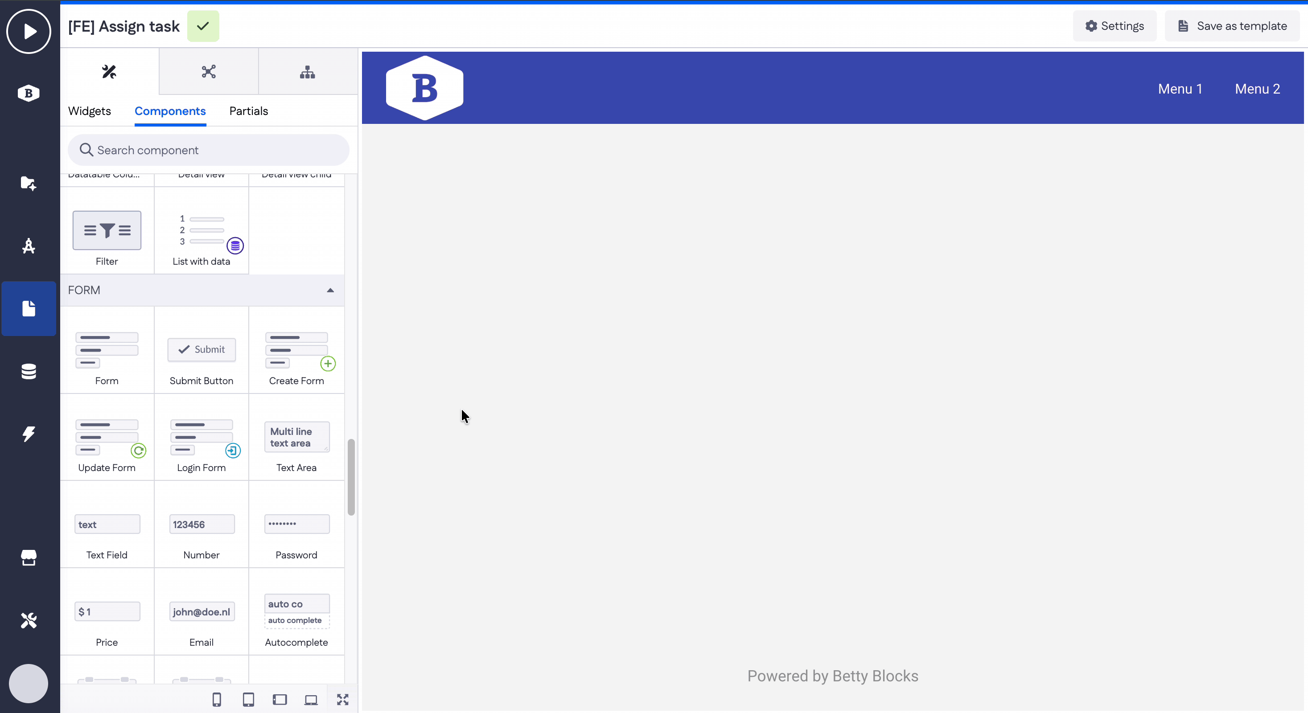Image resolution: width=1308 pixels, height=713 pixels.
Task: Open the block store icon in sidebar
Action: click(29, 558)
